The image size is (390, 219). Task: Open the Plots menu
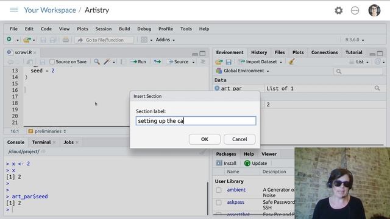click(82, 29)
